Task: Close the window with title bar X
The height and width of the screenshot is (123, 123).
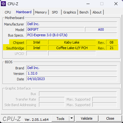Action: [x=116, y=4]
